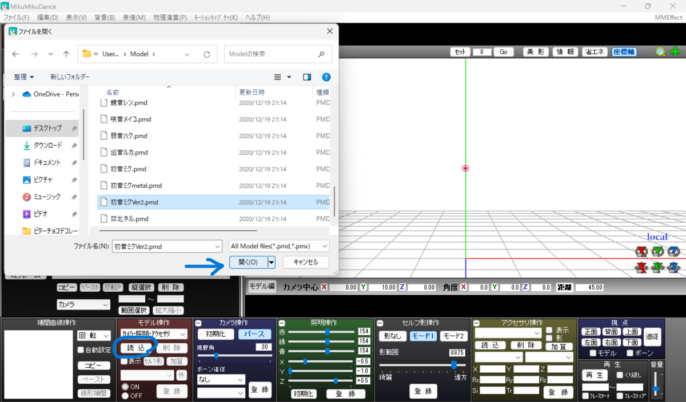
Task: Go up one folder level
Action: (x=66, y=54)
